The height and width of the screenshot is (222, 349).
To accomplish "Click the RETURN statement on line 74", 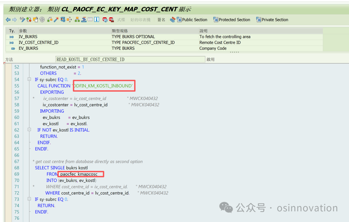I will point(46,205).
